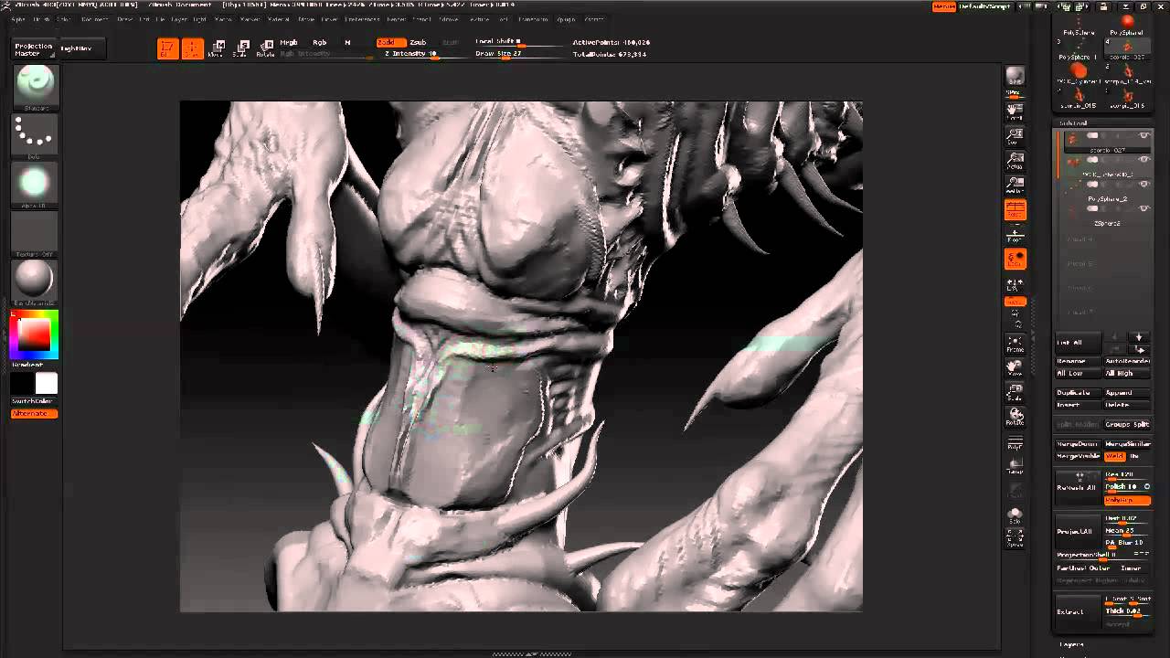Pick a color in the color picker square
This screenshot has width=1170, height=658.
[35, 335]
